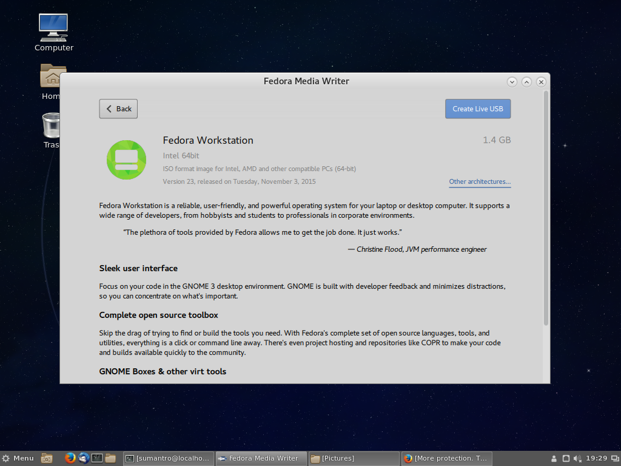Click the user icon in system tray
This screenshot has width=621, height=466.
tap(554, 459)
